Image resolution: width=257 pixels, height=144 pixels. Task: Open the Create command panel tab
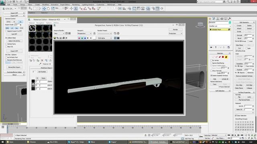pyautogui.click(x=210, y=19)
